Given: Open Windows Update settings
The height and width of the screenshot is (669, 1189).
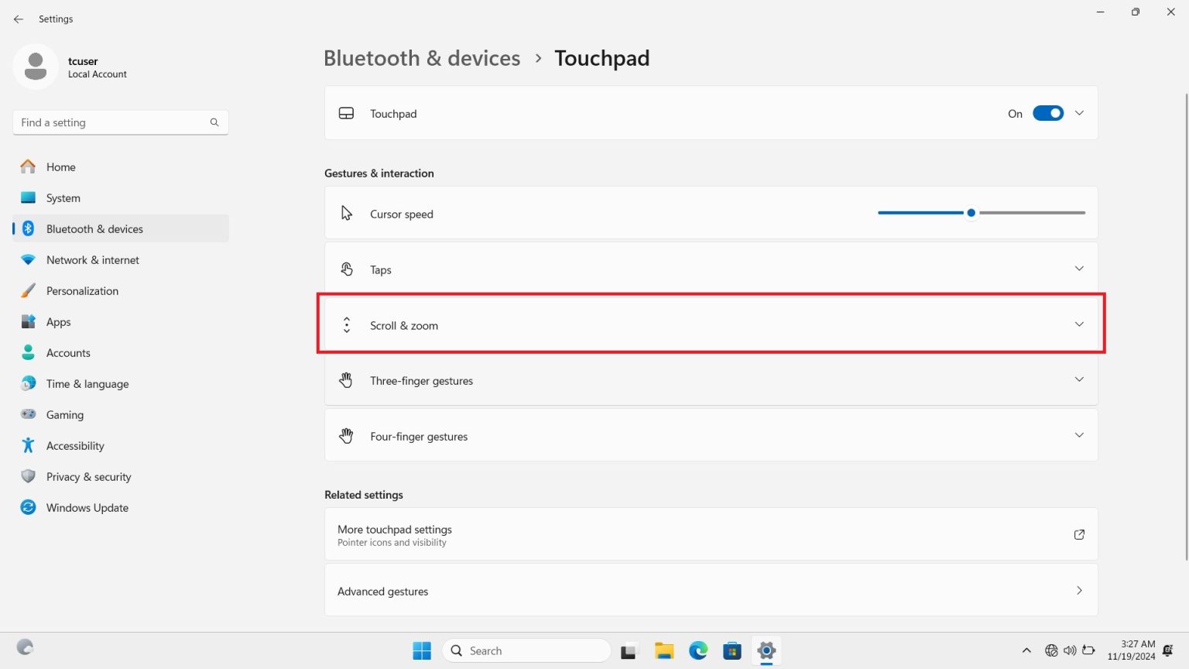Looking at the screenshot, I should tap(87, 507).
